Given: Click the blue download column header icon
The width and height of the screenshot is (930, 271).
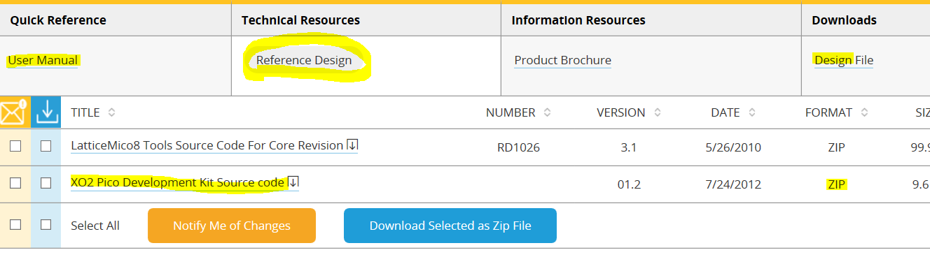Looking at the screenshot, I should [x=46, y=112].
